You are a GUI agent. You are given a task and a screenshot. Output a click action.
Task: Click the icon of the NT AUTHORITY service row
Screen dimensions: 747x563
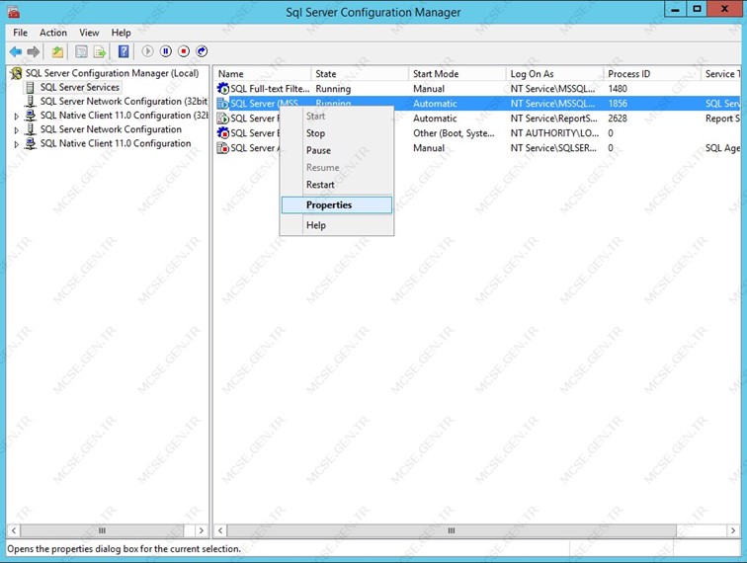223,133
